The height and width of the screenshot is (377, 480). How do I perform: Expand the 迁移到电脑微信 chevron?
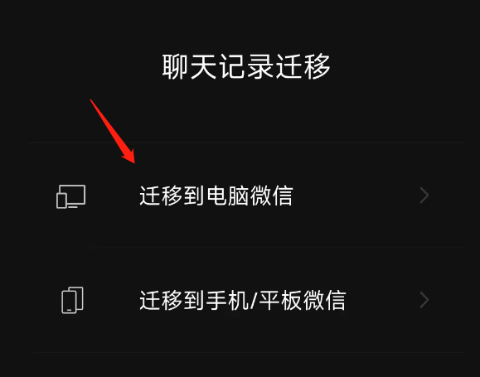coord(424,196)
